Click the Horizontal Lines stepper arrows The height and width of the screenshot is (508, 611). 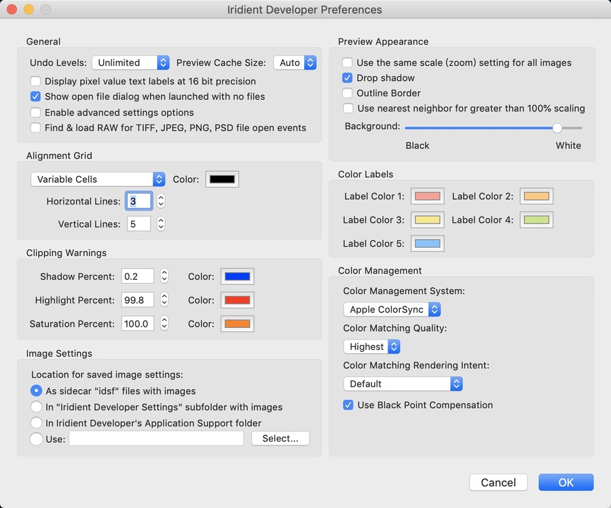point(161,201)
